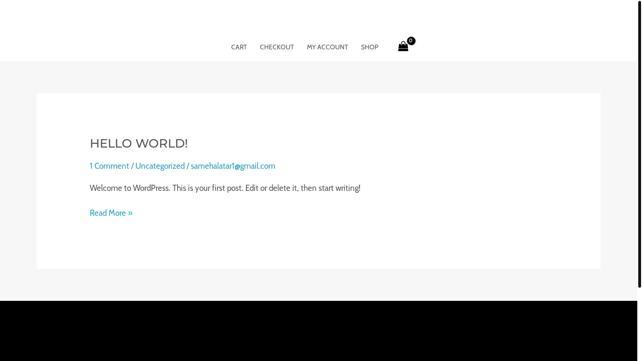This screenshot has height=361, width=642.
Task: Go to the Checkout page
Action: 277,47
